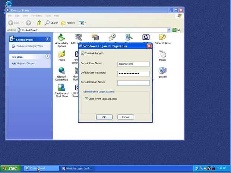
Task: Open the File menu
Action: [10, 16]
